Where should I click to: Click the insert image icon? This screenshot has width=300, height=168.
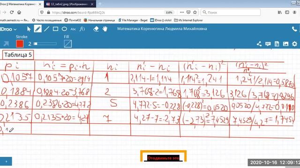285,44
